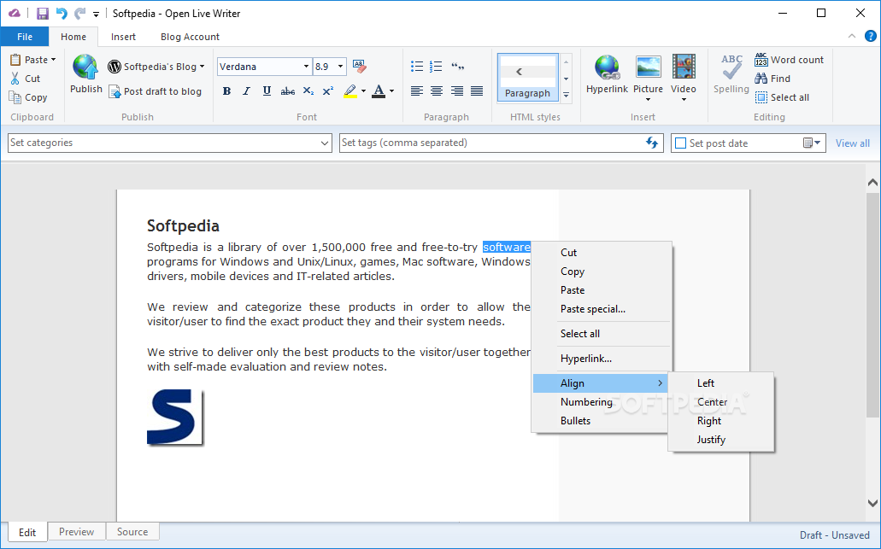This screenshot has width=881, height=549.
Task: Select the Paragraph HTML style
Action: point(527,78)
